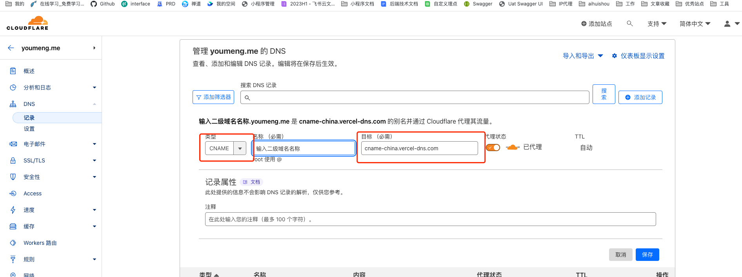Click the Access icon in sidebar
The image size is (742, 277).
(13, 193)
